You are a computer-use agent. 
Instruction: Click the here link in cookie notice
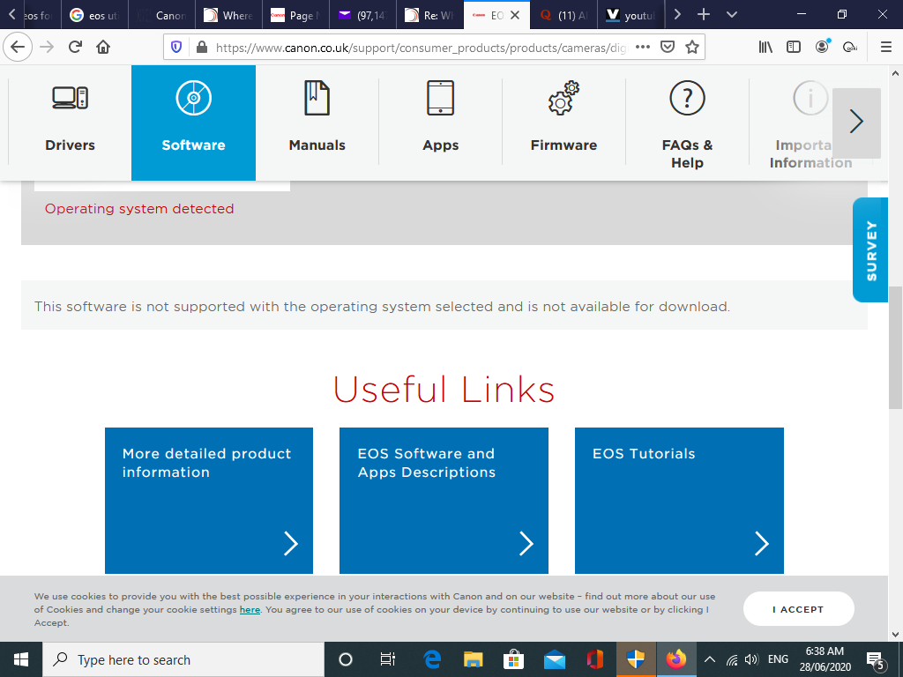coord(250,609)
